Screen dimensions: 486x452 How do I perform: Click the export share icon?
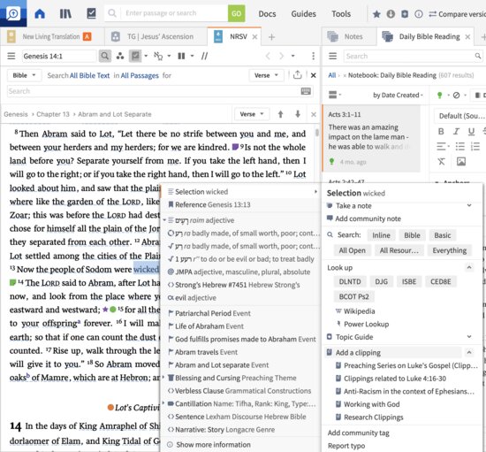click(297, 75)
